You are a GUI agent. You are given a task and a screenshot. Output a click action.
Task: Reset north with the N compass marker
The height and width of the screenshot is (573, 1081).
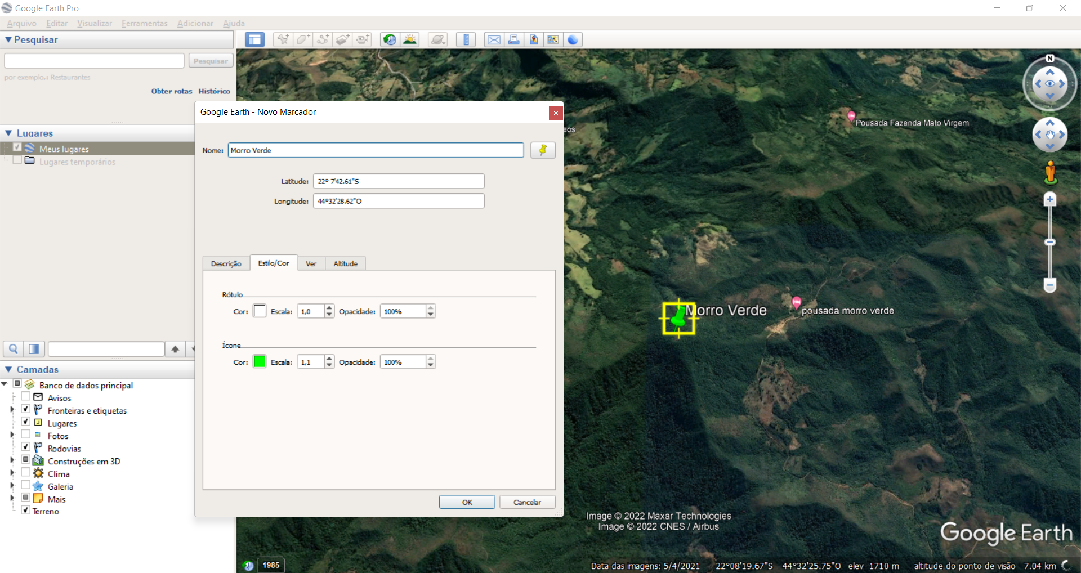tap(1050, 59)
